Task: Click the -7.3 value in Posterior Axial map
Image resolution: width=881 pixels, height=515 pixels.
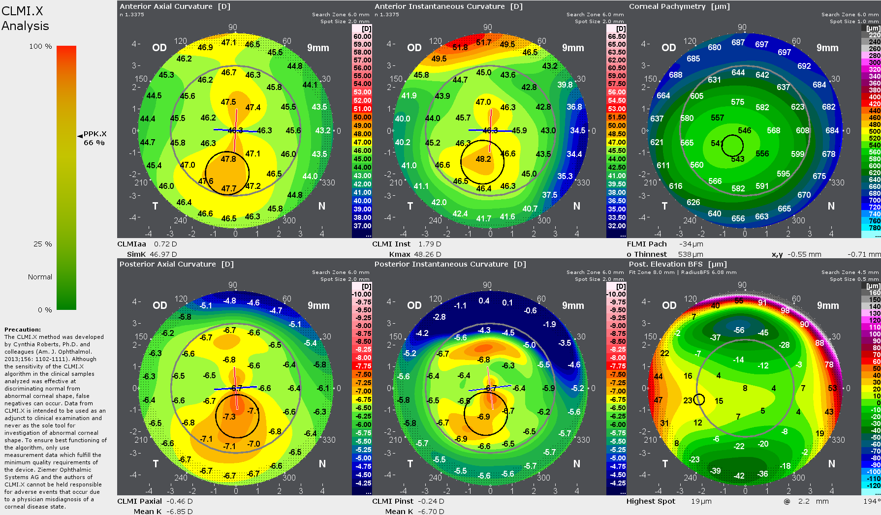Action: [229, 417]
